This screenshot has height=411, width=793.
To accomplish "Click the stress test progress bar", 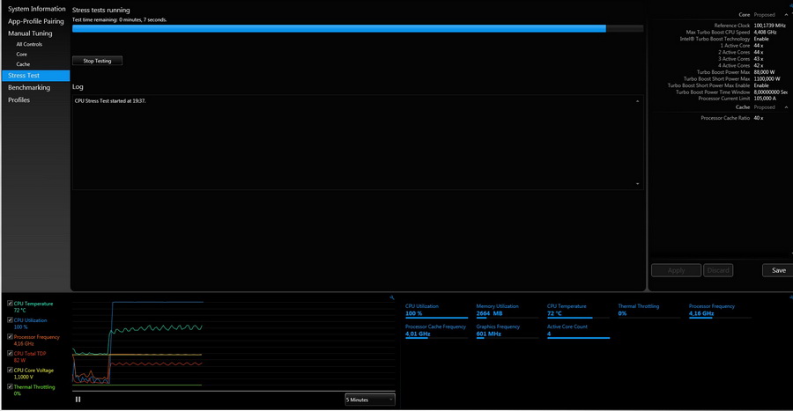I will tap(358, 29).
